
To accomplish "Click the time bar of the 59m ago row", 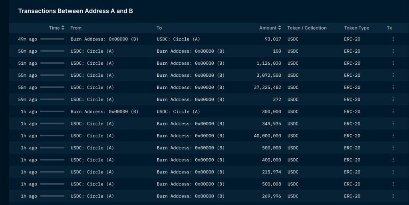I will [x=52, y=100].
